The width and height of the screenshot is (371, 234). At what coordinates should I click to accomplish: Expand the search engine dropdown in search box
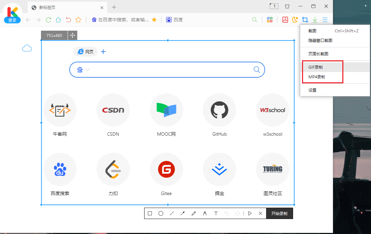point(87,70)
